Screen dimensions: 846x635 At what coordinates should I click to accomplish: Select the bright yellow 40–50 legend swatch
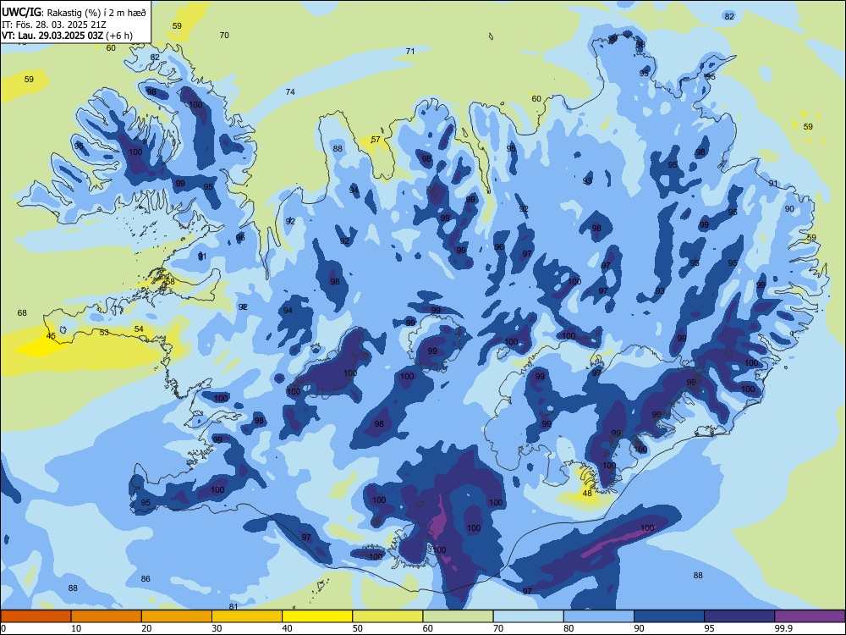click(317, 616)
